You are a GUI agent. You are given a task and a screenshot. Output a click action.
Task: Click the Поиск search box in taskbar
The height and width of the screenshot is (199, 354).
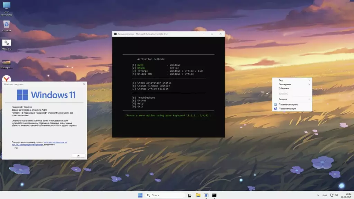[x=165, y=195]
